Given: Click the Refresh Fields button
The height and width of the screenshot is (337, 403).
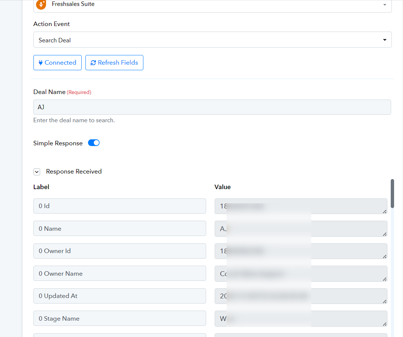Looking at the screenshot, I should (114, 63).
